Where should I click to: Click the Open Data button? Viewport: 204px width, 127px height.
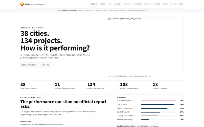click(x=45, y=65)
